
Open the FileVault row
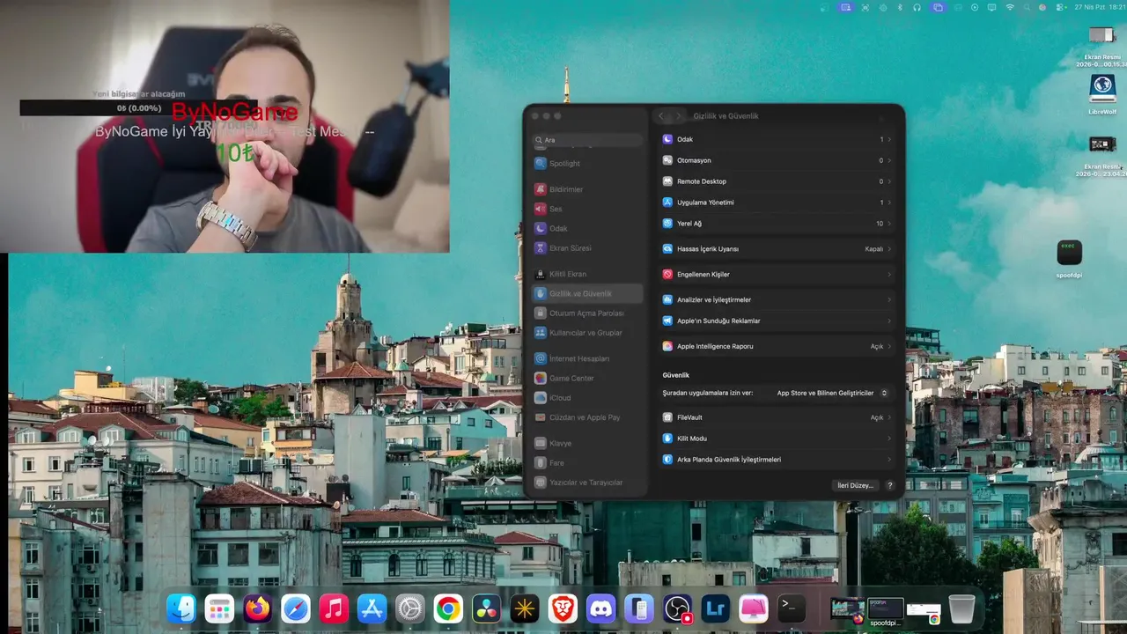(x=777, y=417)
